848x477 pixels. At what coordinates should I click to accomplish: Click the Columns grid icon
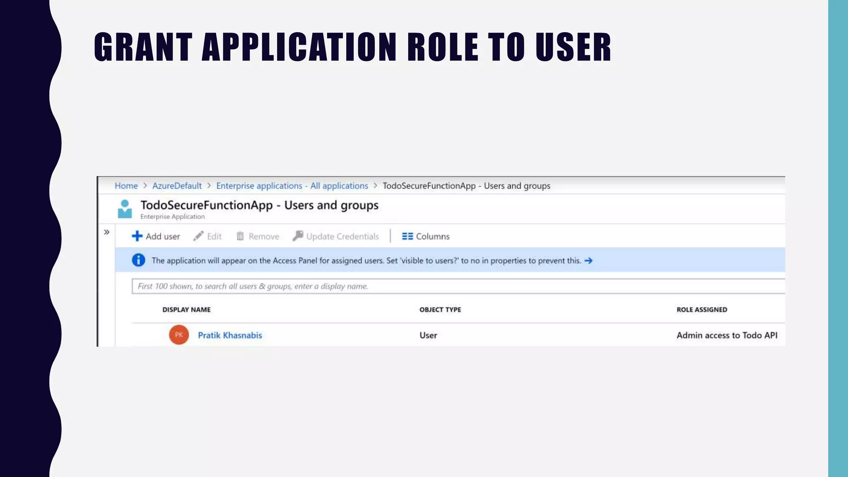407,236
